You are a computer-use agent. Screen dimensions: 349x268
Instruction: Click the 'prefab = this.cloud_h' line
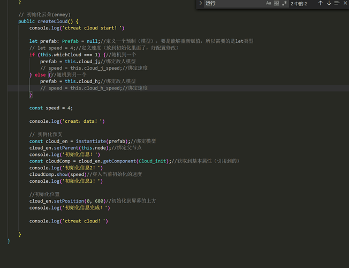coord(88,81)
